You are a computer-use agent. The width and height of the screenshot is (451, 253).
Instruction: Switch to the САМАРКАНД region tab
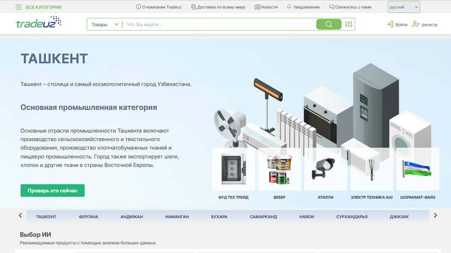click(264, 216)
